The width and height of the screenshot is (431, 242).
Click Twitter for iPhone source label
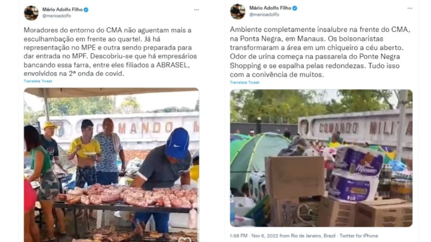tap(359, 236)
